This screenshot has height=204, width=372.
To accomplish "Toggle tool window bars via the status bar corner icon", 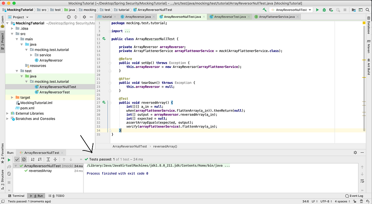I will click(3, 201).
